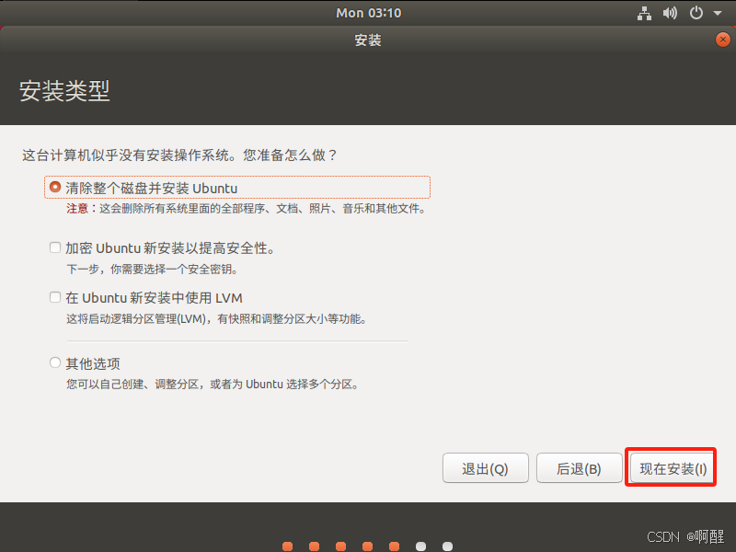736x552 pixels.
Task: Choose the 其他选项 radio button
Action: 55,362
